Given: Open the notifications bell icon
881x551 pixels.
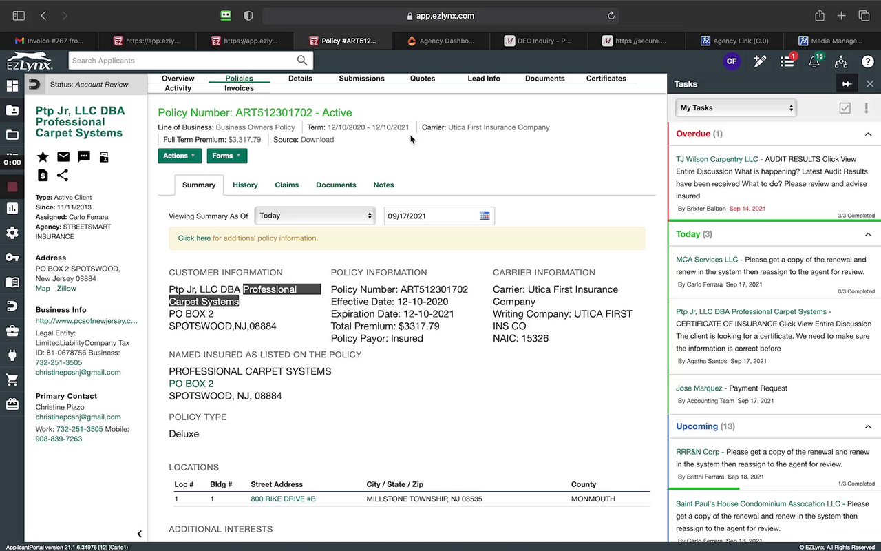Looking at the screenshot, I should pyautogui.click(x=814, y=61).
